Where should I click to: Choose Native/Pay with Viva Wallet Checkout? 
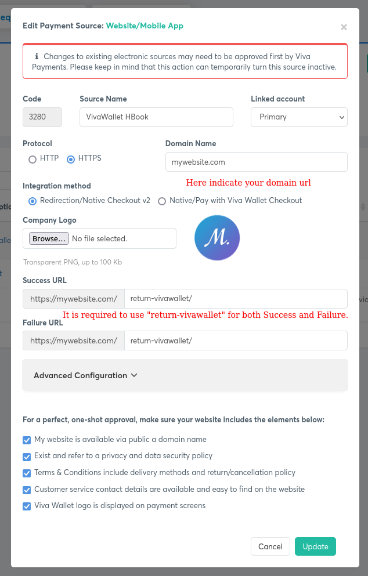[161, 201]
